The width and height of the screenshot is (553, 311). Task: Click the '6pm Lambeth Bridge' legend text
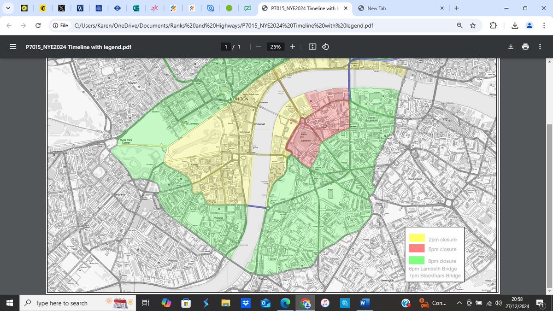(x=432, y=269)
